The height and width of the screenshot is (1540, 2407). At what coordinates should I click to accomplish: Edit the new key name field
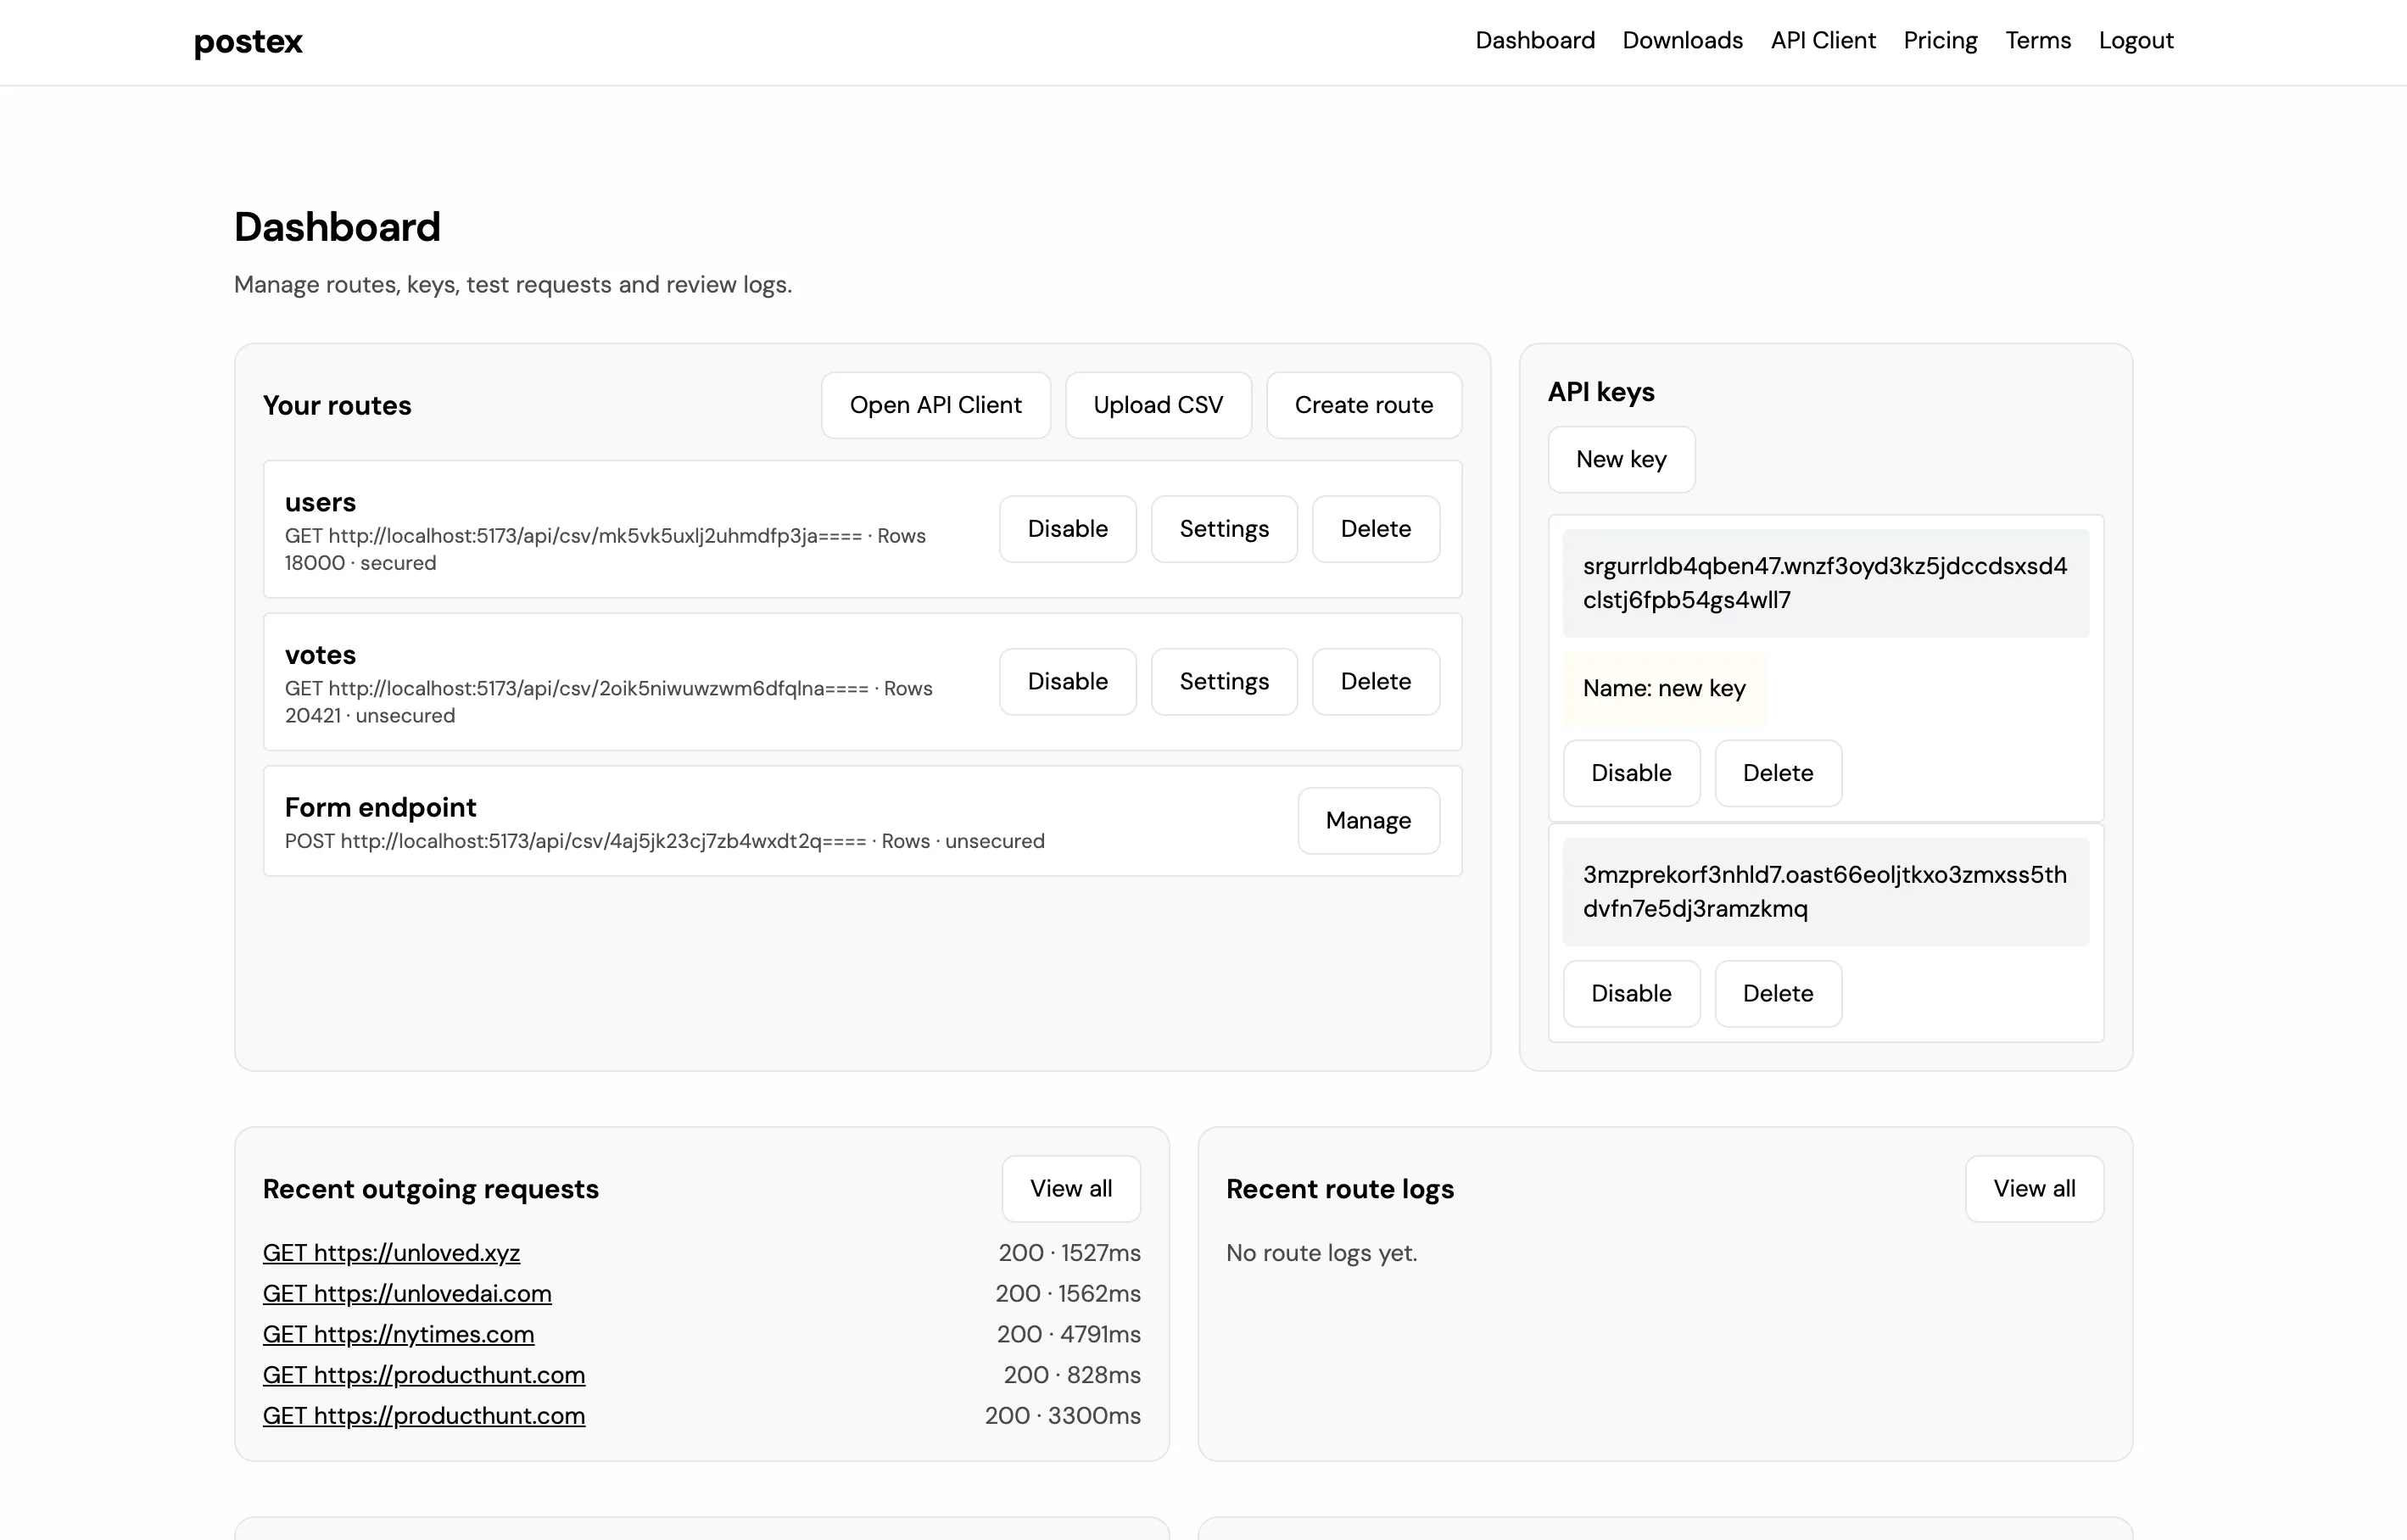1664,688
